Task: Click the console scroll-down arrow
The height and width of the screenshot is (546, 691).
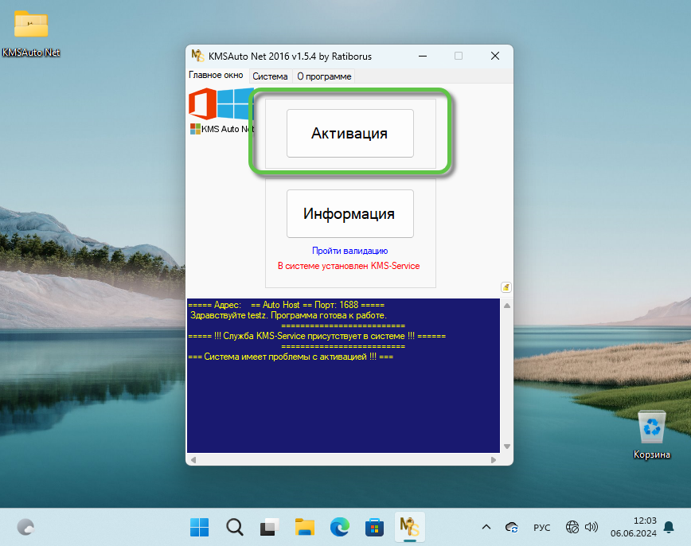Action: coord(507,447)
